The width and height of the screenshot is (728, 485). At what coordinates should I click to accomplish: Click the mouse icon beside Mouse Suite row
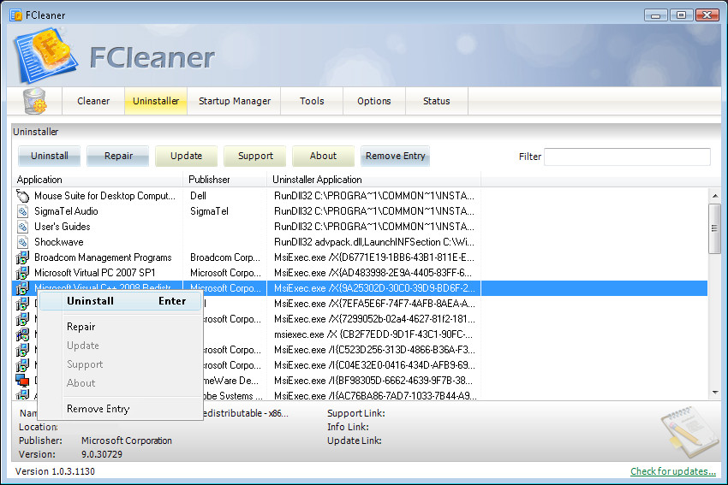point(22,196)
